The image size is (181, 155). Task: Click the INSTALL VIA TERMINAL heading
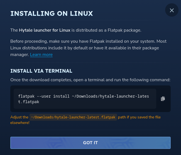[41, 71]
